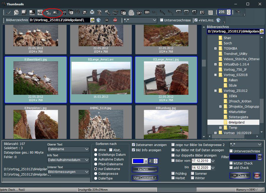Uncheck Dateinamen anzeigen checkbox
The width and height of the screenshot is (266, 193).
pos(134,145)
